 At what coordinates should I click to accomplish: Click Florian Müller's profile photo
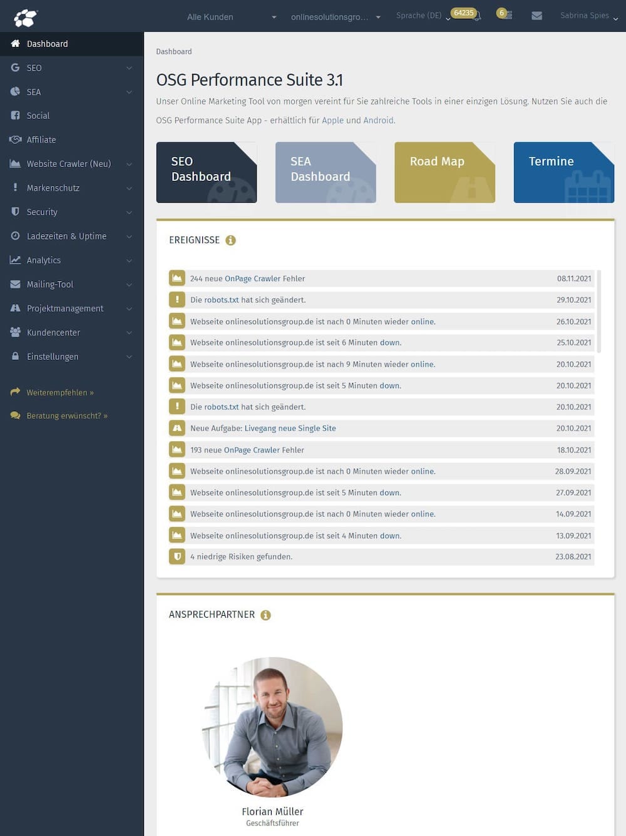point(272,727)
